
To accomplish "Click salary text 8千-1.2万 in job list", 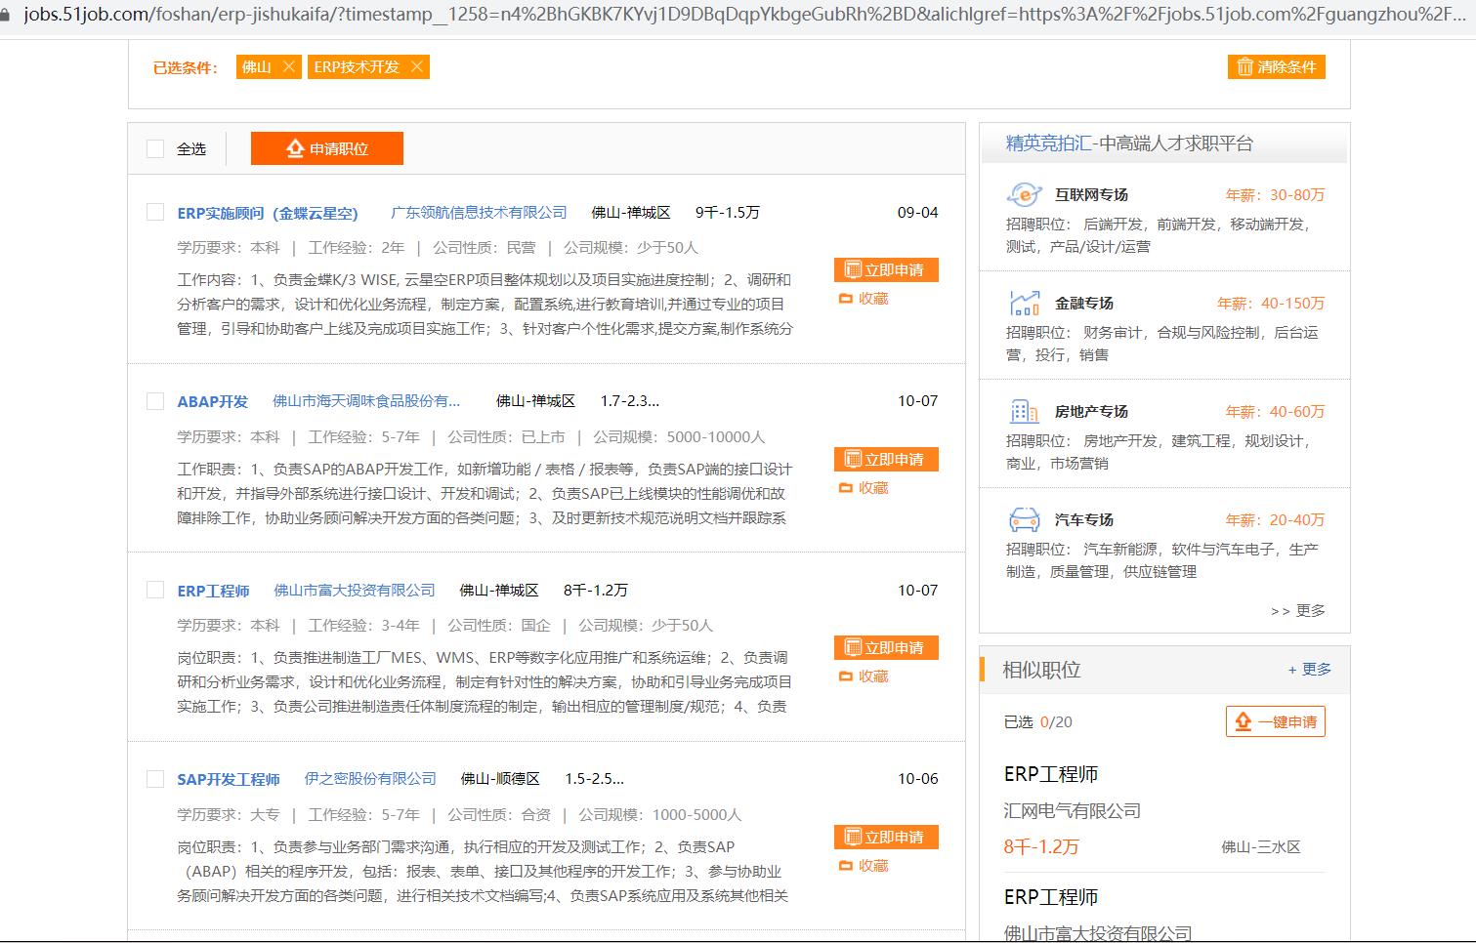I will click(x=596, y=590).
